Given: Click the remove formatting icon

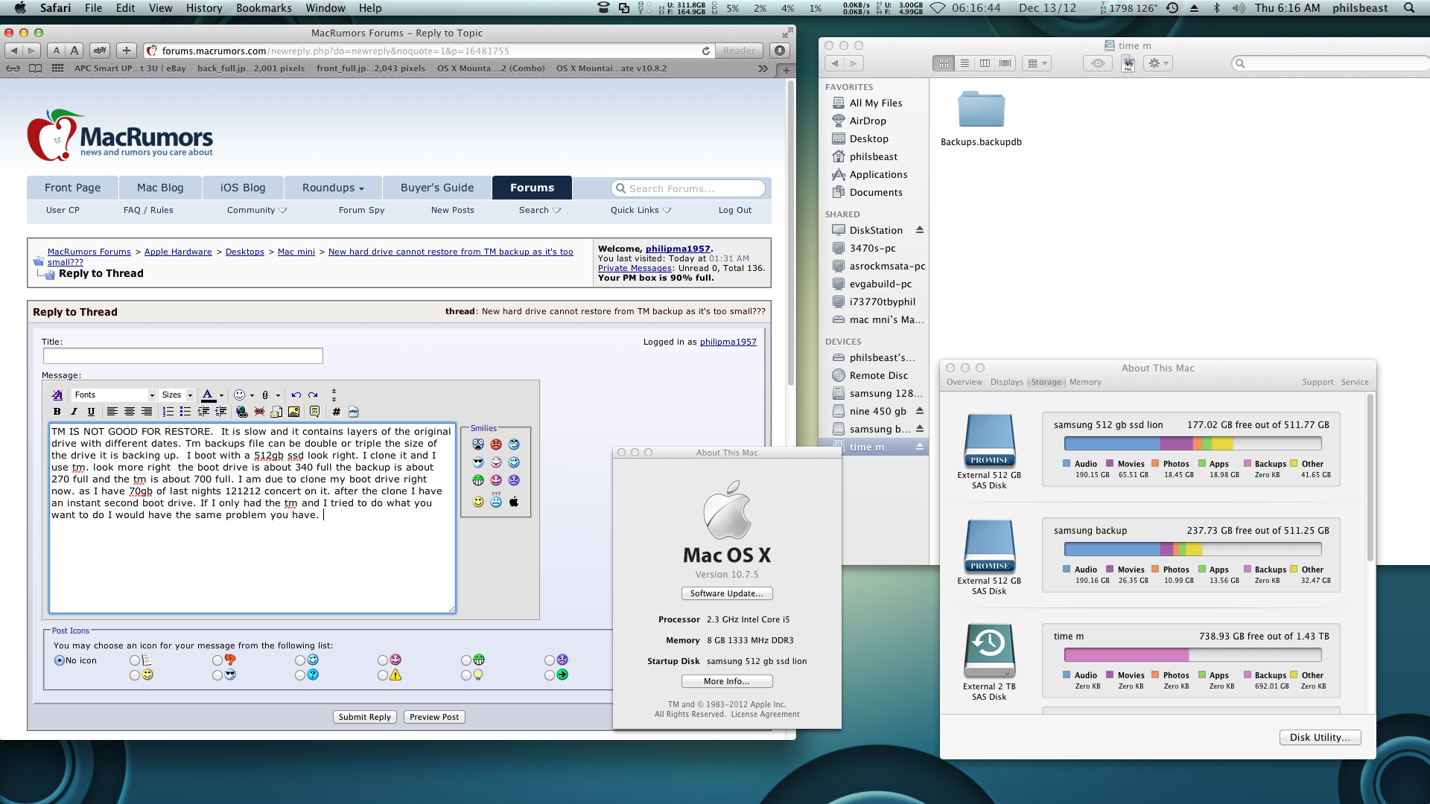Looking at the screenshot, I should click(x=57, y=395).
